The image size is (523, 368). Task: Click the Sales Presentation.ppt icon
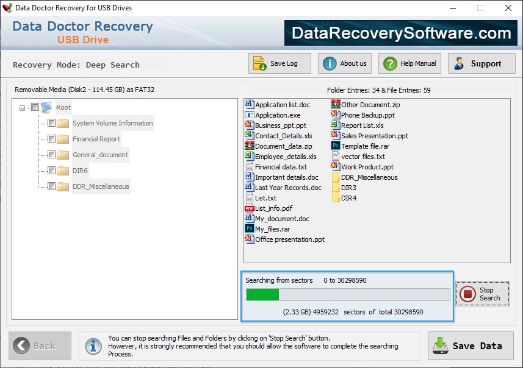[334, 135]
